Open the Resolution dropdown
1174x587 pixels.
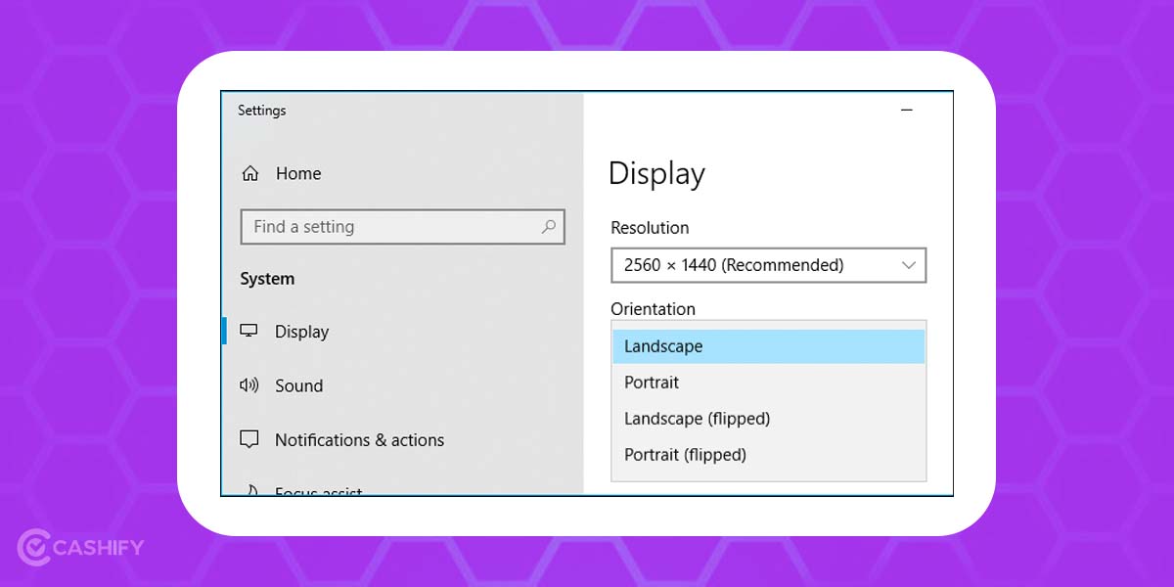768,265
